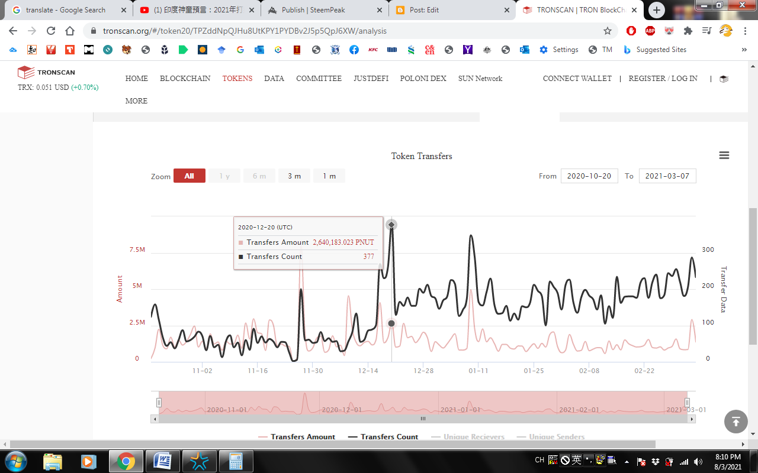Viewport: 758px width, 473px height.
Task: Expand the MORE navigation menu
Action: tap(136, 101)
